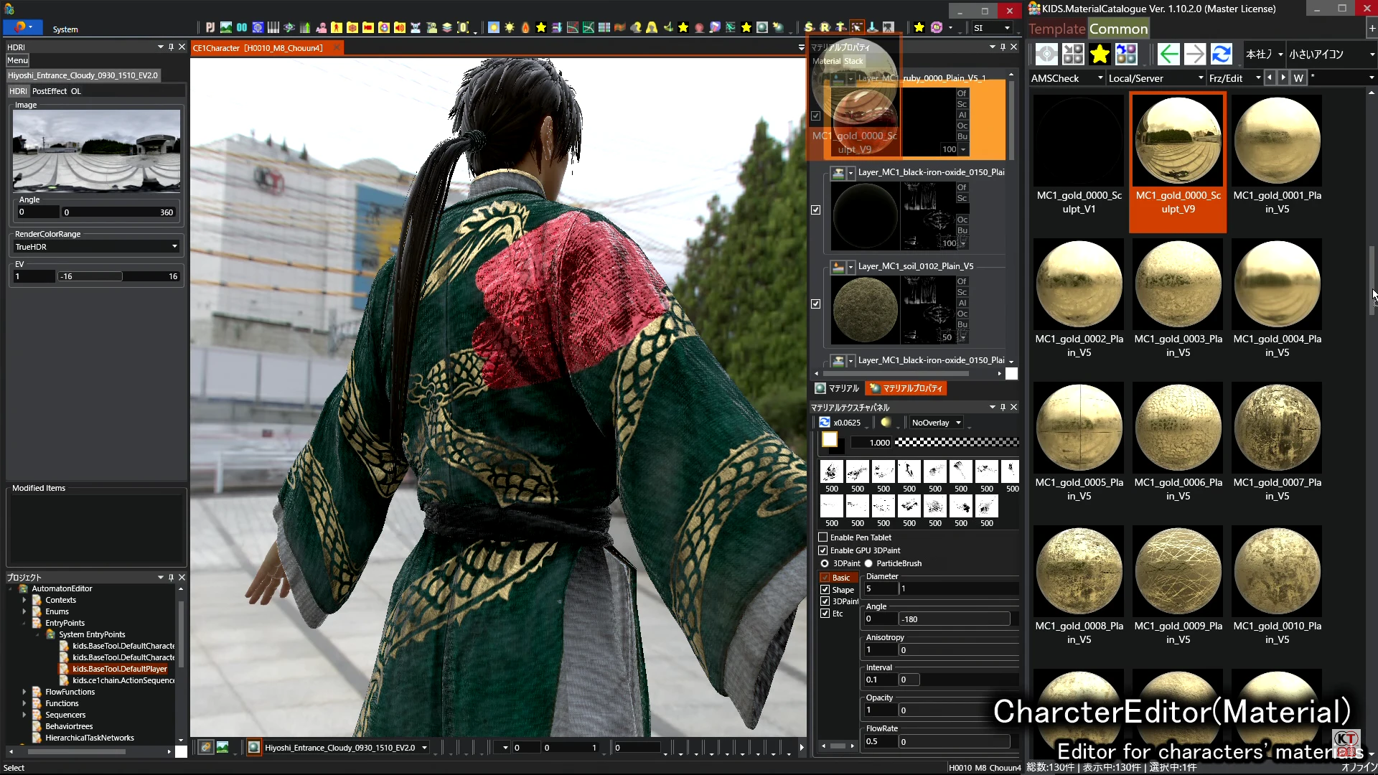Click the Menu button in HDRI panel
Image resolution: width=1378 pixels, height=775 pixels.
[x=17, y=60]
